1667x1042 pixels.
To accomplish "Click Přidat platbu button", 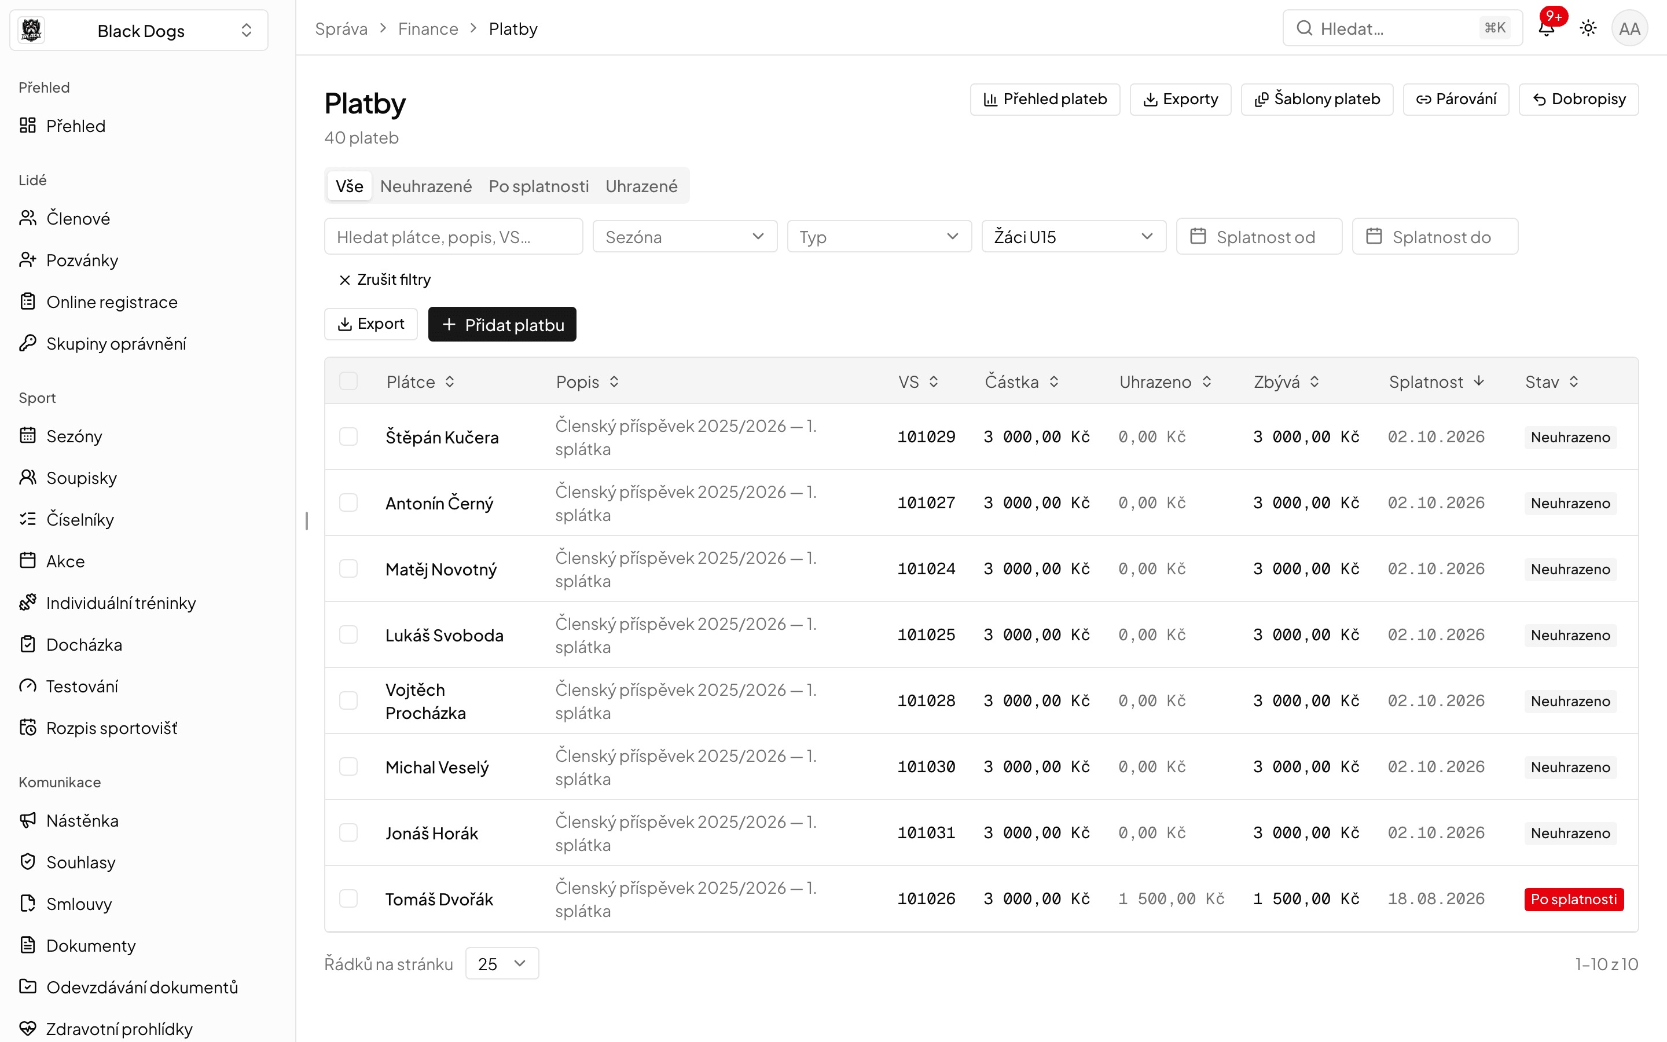I will [502, 324].
